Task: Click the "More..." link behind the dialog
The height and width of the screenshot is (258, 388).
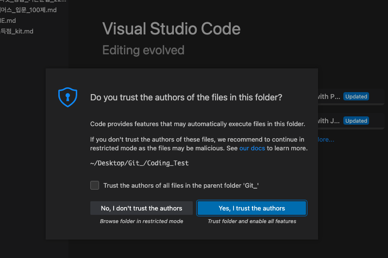Action: [x=326, y=139]
